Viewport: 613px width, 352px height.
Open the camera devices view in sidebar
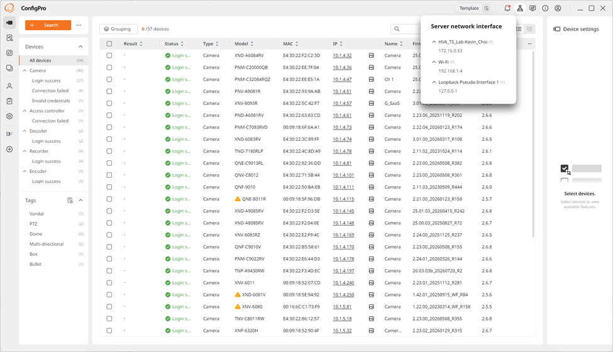tap(9, 23)
